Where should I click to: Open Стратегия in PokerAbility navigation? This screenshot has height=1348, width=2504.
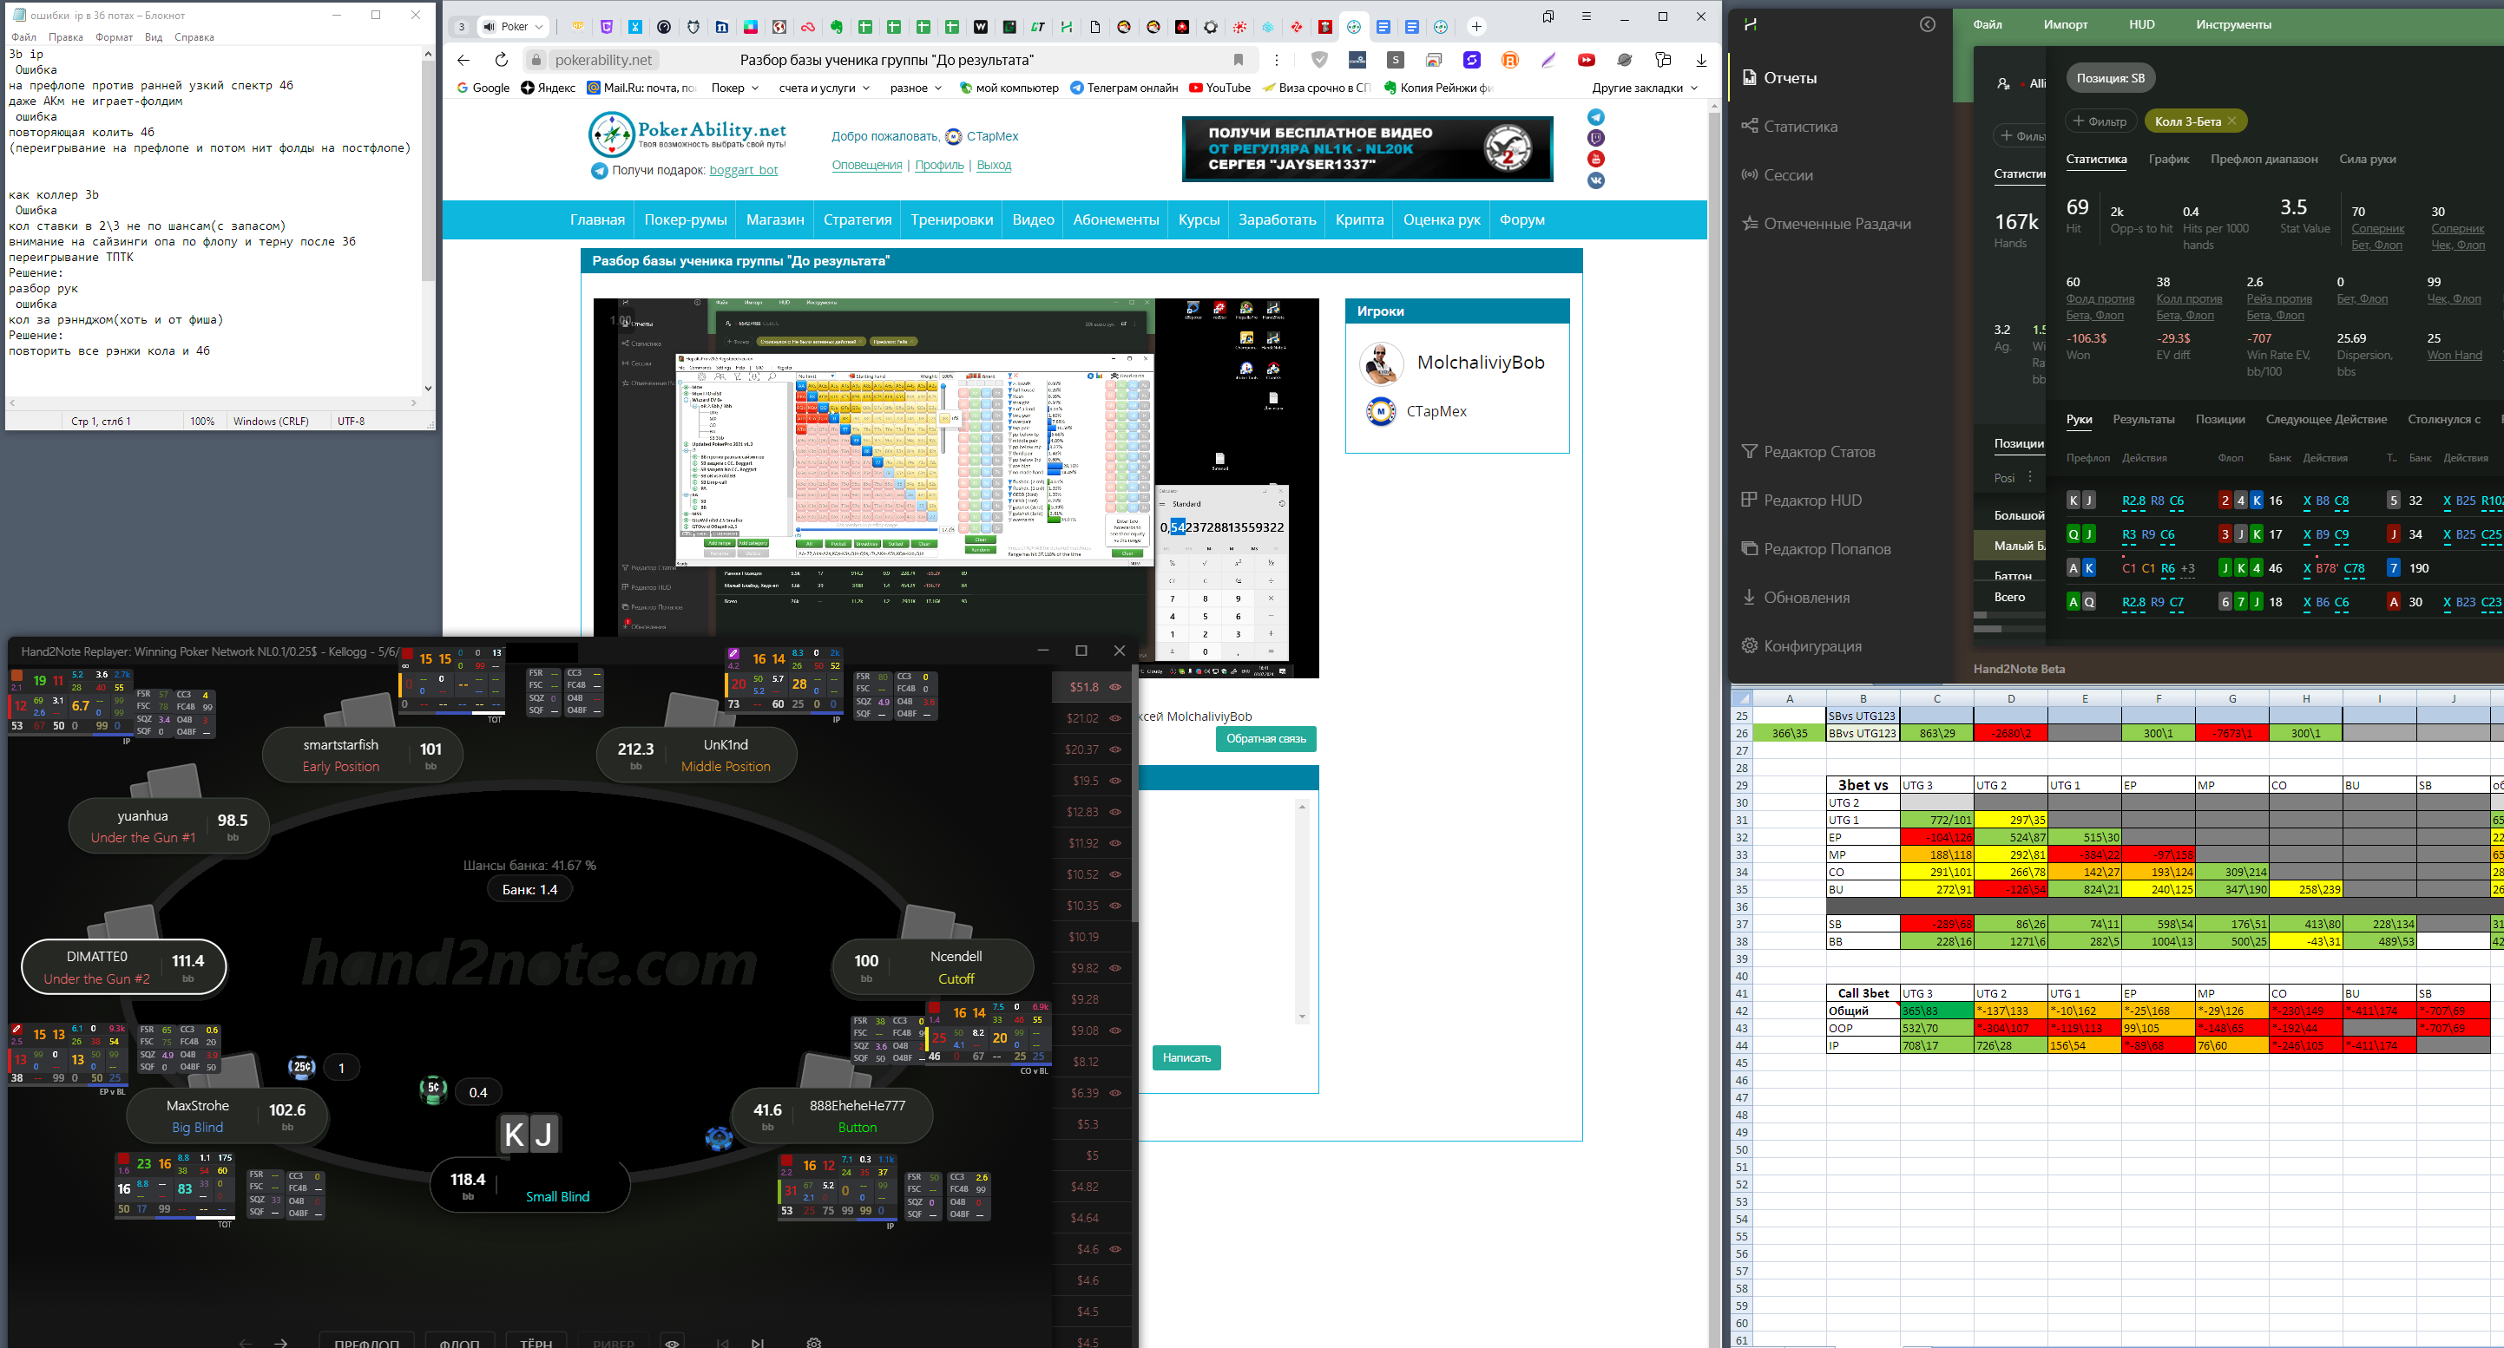coord(858,219)
